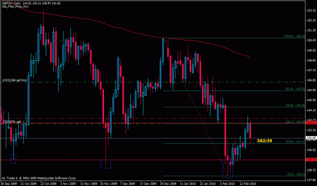Click 138.75 on the price axis
The height and width of the screenshot is (186, 317).
tap(311, 170)
